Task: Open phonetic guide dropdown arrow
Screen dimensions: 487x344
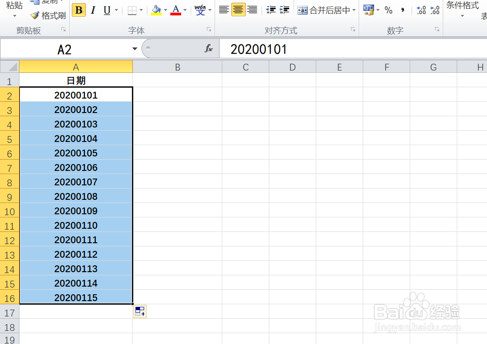Action: click(x=210, y=10)
